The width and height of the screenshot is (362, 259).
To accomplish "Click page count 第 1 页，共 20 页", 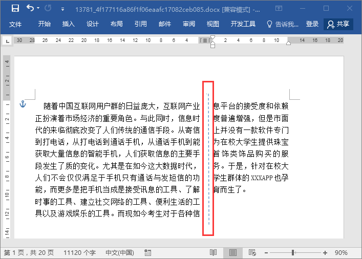I will coord(29,253).
